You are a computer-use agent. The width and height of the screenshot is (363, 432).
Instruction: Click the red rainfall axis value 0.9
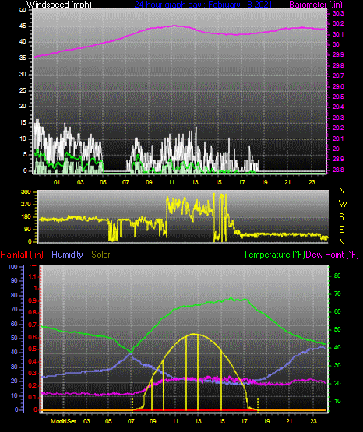[x=33, y=300]
